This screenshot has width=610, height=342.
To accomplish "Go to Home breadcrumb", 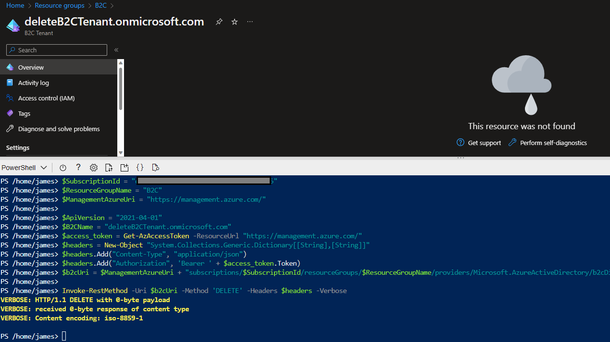I will tap(15, 5).
